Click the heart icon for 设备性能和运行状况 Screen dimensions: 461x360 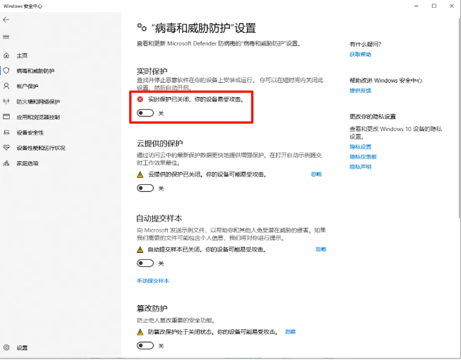[6, 148]
